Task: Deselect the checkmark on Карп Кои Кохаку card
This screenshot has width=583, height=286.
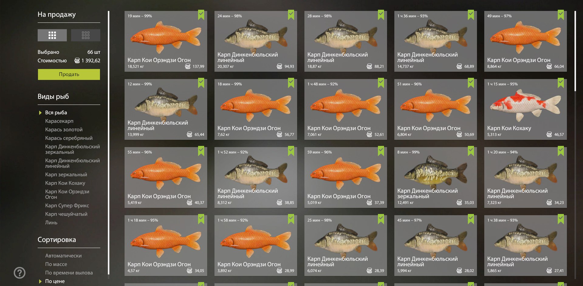Action: (x=561, y=83)
